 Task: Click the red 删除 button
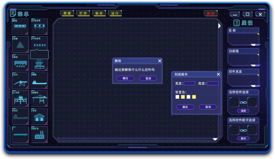(211, 14)
